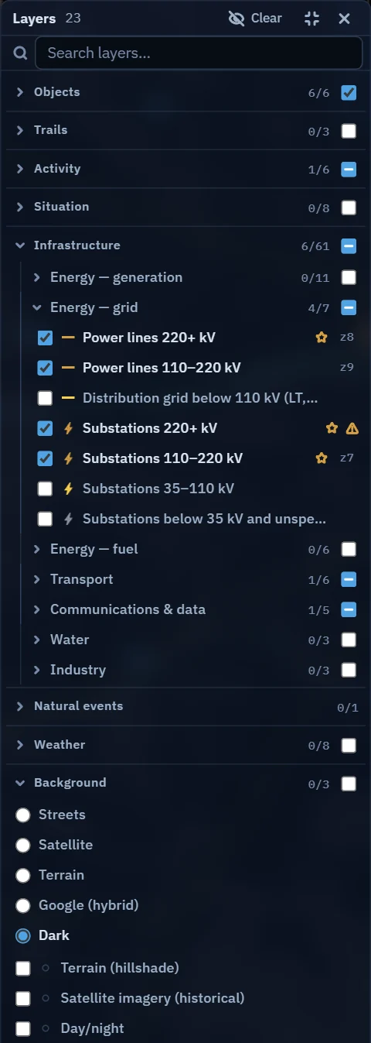Screen dimensions: 371x1043
Task: Click the Search layers input field
Action: click(x=199, y=53)
